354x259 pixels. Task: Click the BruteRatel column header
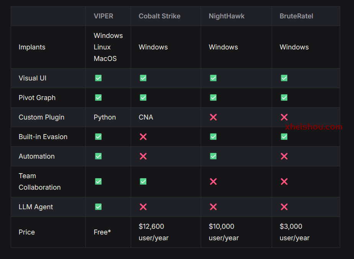click(296, 16)
